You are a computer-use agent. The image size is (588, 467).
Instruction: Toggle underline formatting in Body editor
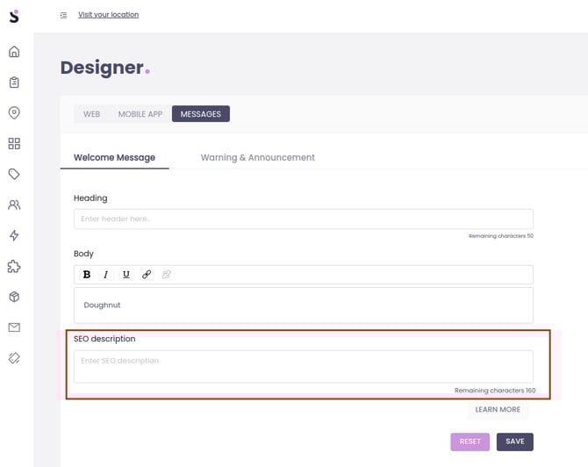pyautogui.click(x=126, y=275)
